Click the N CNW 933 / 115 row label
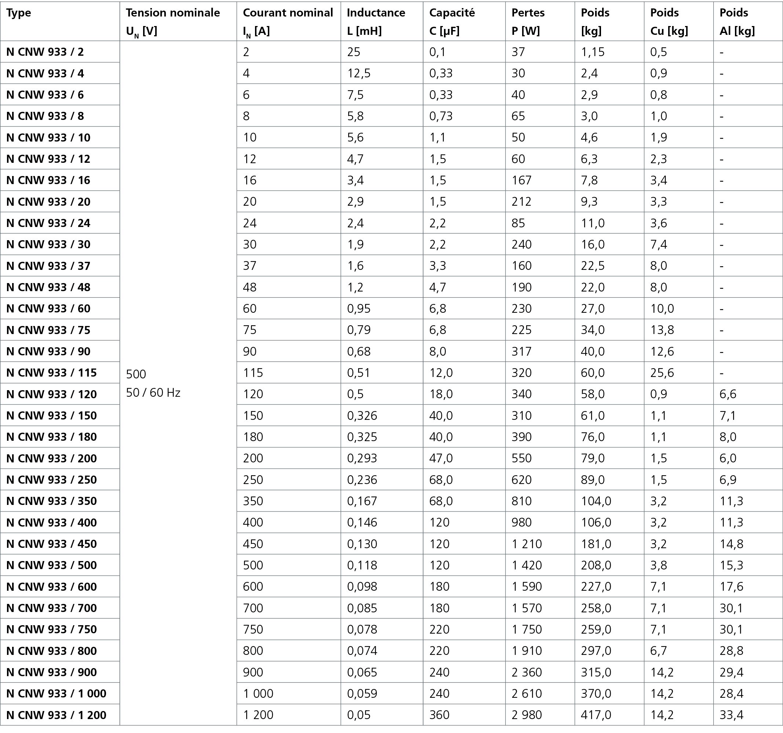The height and width of the screenshot is (733, 783). click(52, 373)
